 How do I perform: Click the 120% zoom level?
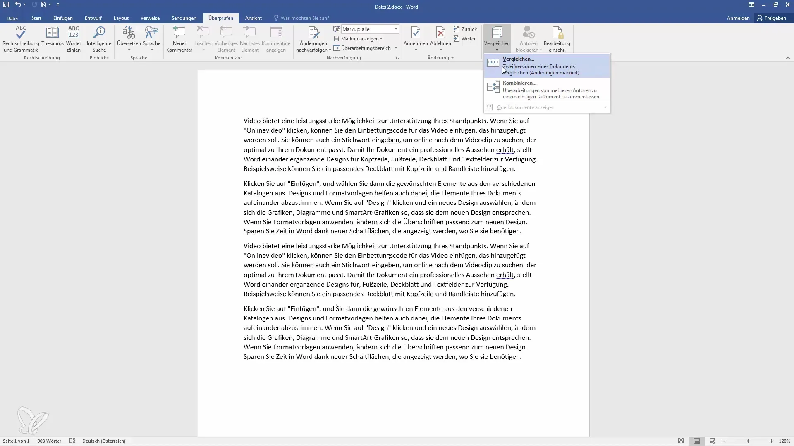point(784,441)
